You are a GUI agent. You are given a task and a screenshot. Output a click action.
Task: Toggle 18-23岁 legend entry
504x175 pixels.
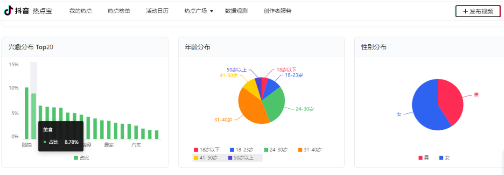[x=242, y=150]
